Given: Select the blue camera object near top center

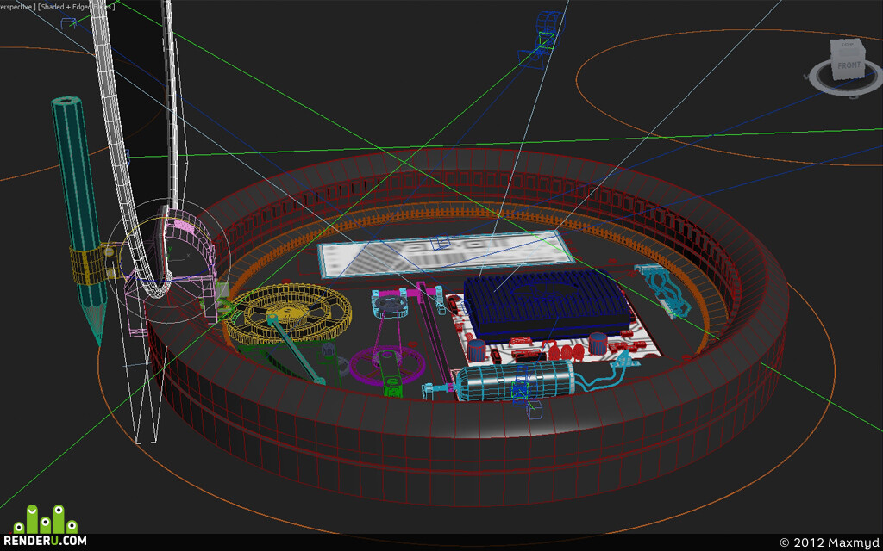Looking at the screenshot, I should click(x=542, y=40).
